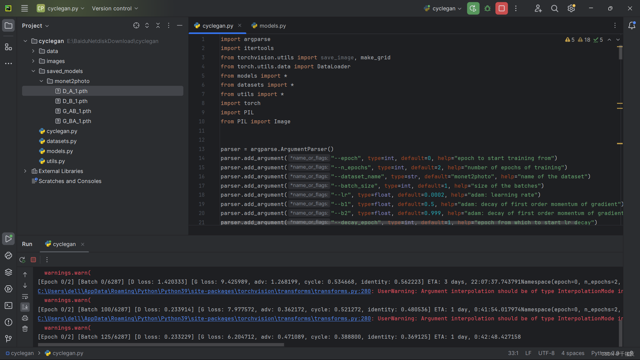Click the Run tool icon in sidebar

[x=9, y=238]
